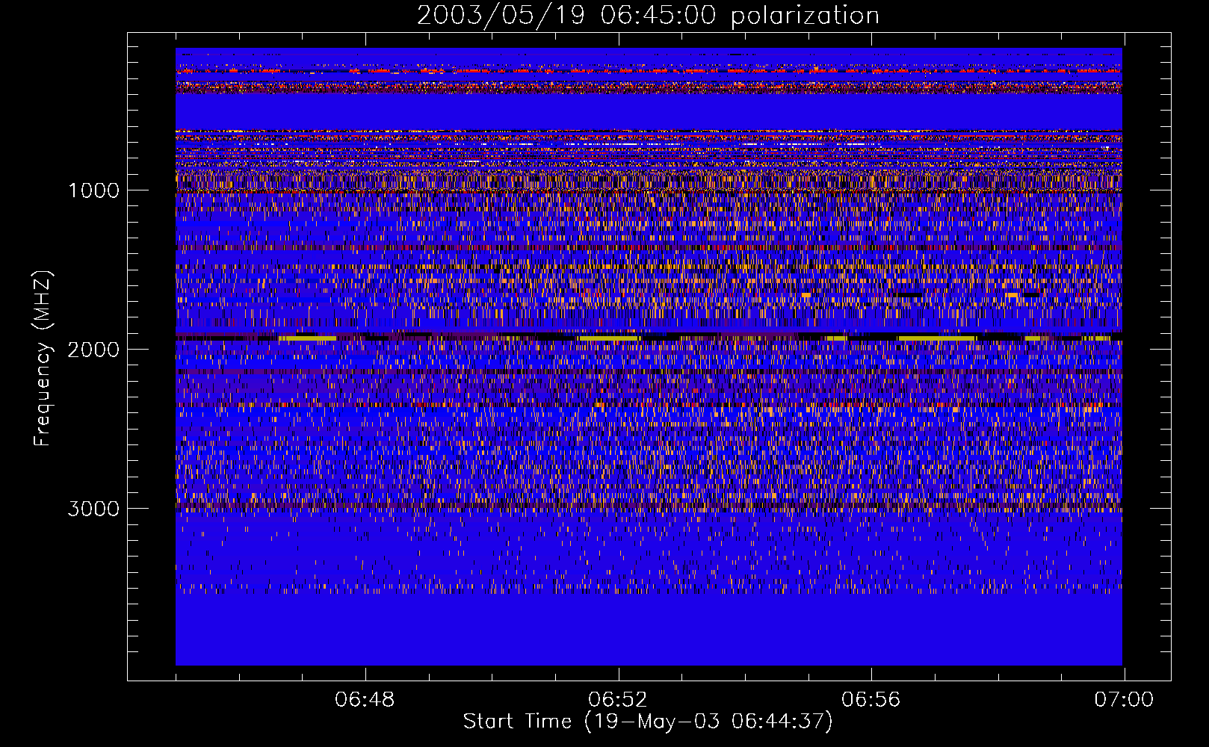This screenshot has height=747, width=1209.
Task: Click the 3000 frequency tick label
Action: coord(93,509)
